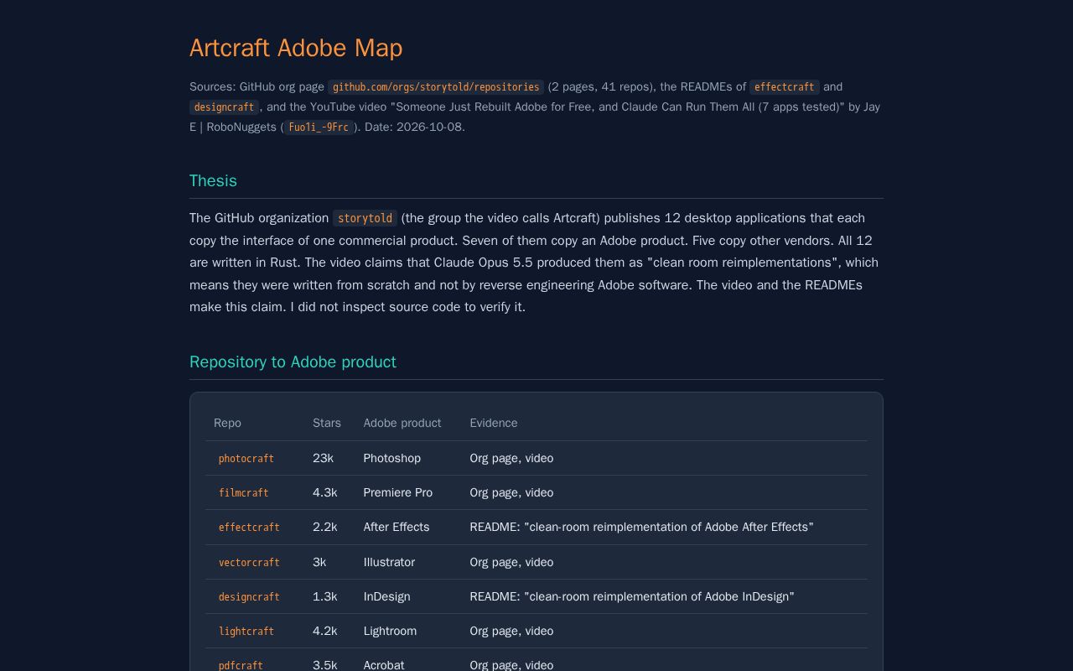Click the designcraft tag in Sources paragraph

pyautogui.click(x=225, y=107)
